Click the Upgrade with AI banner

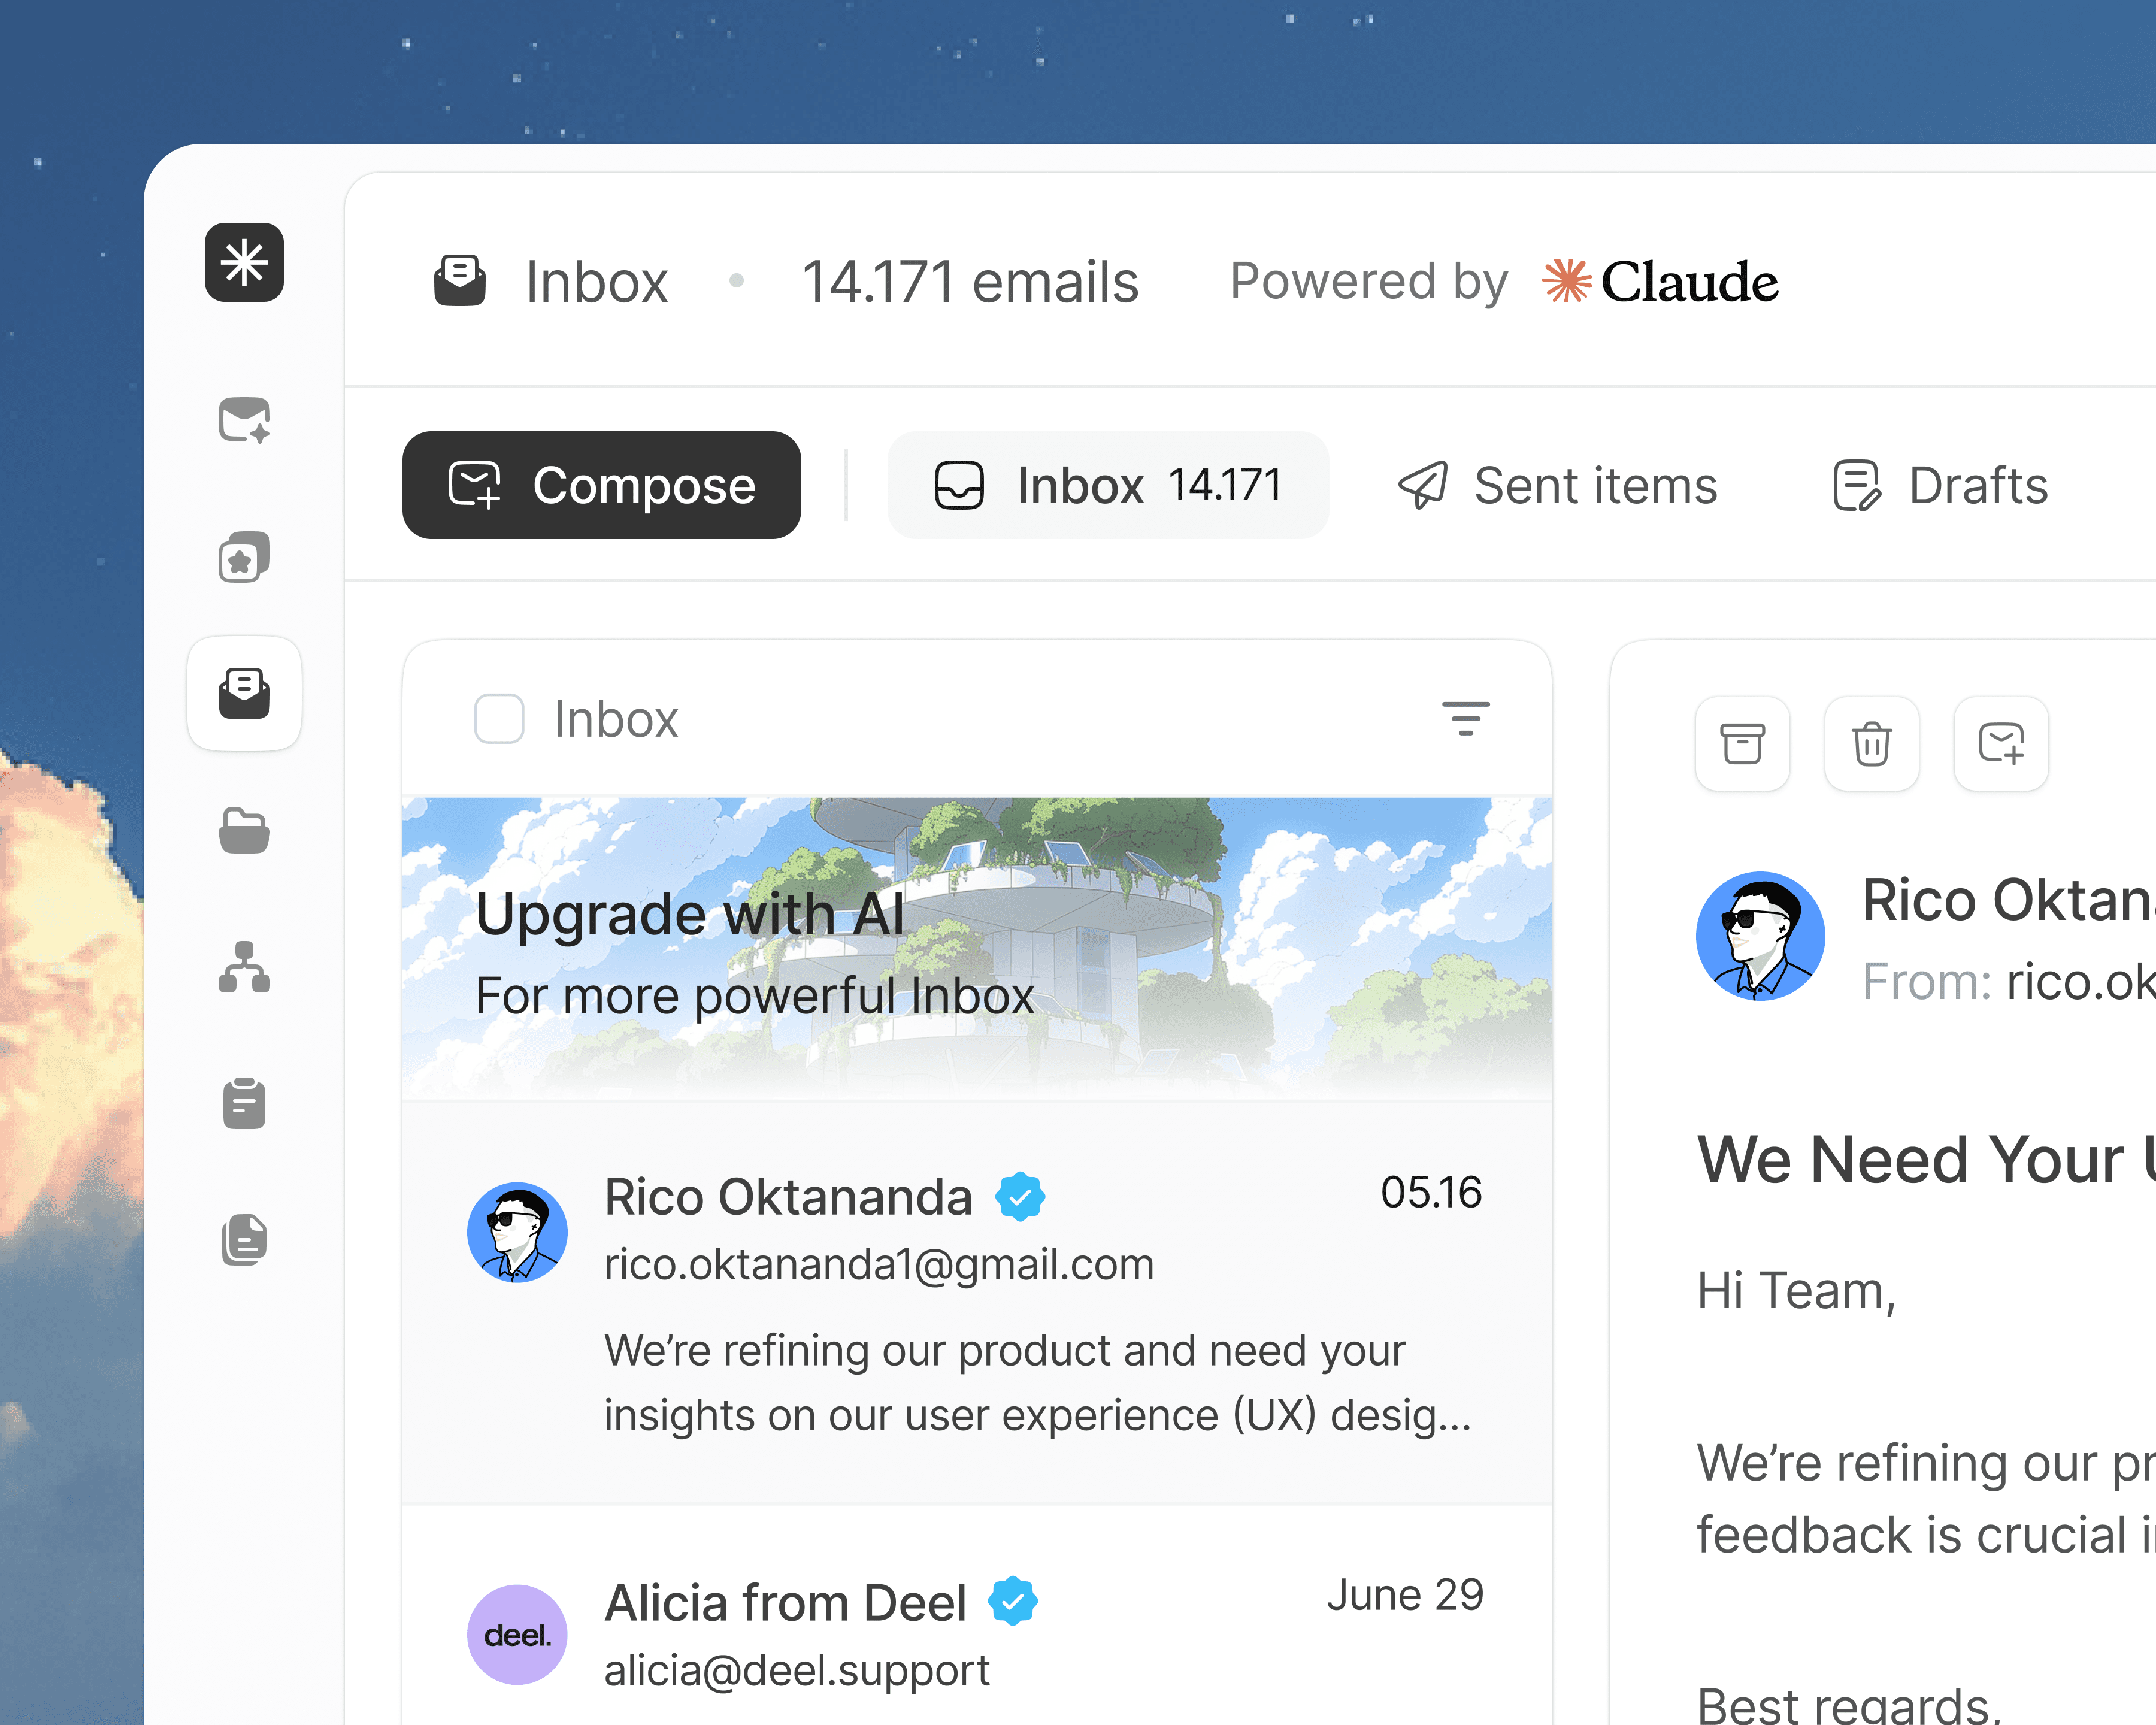coord(977,948)
